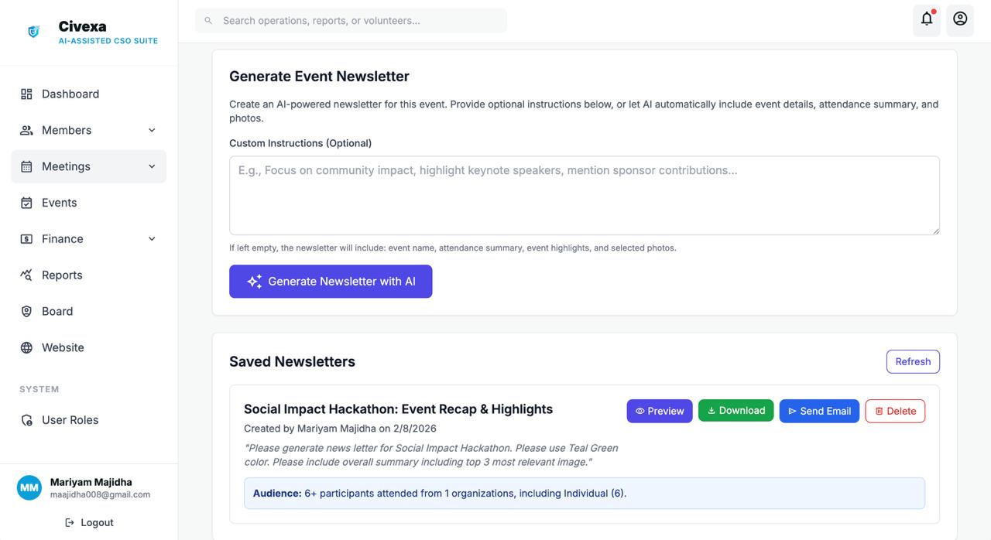Viewport: 991px width, 540px height.
Task: Click the 'Audience: 6+ participants' summary box
Action: click(585, 494)
